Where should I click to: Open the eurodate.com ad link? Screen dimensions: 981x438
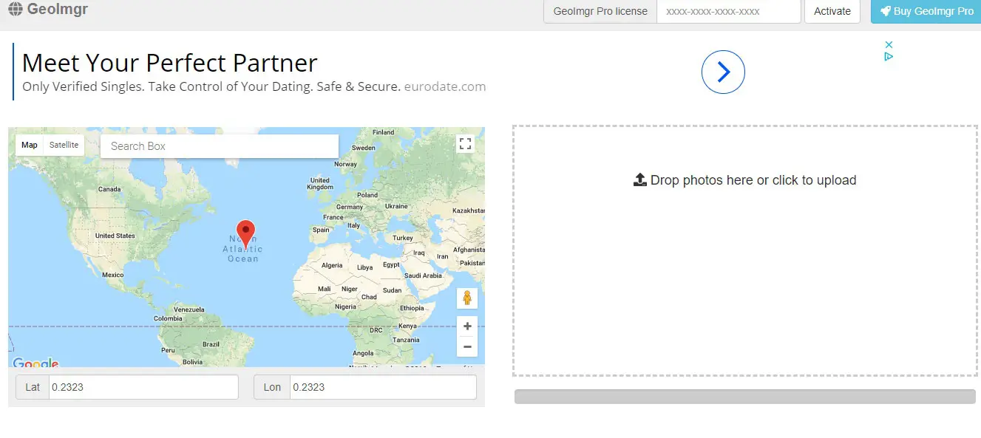445,86
